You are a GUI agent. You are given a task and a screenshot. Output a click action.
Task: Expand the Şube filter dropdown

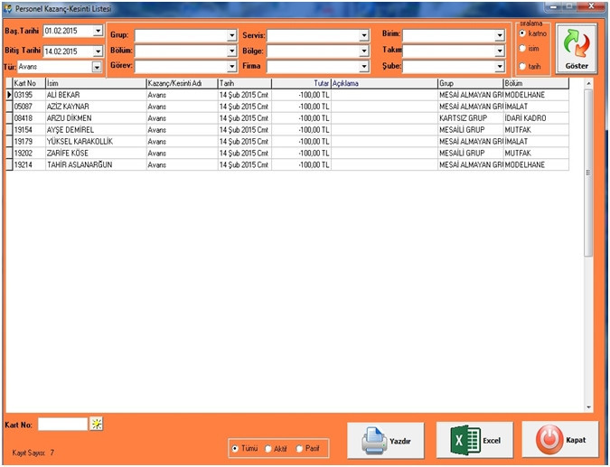click(500, 67)
